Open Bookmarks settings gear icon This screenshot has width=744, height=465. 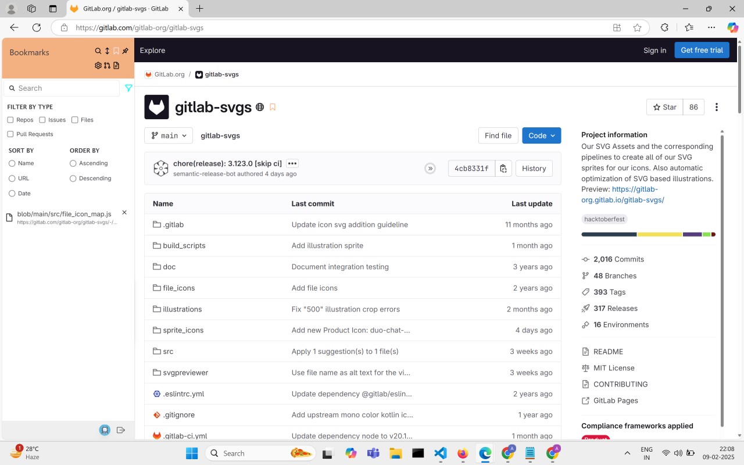pos(98,66)
